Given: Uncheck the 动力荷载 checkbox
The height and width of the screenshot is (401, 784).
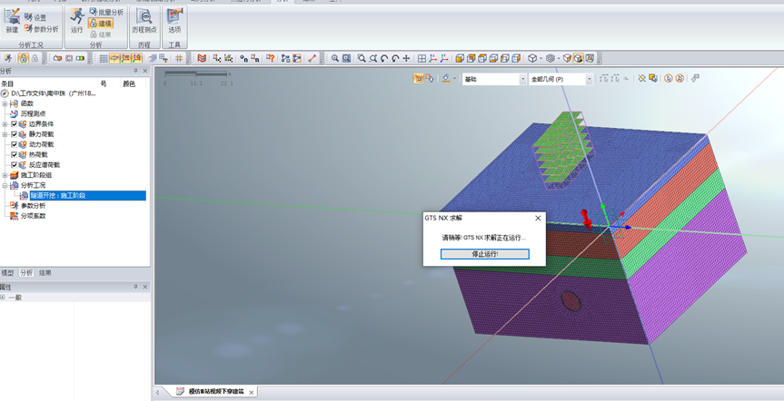Looking at the screenshot, I should tap(14, 144).
